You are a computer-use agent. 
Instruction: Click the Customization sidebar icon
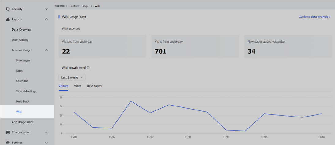coord(8,132)
